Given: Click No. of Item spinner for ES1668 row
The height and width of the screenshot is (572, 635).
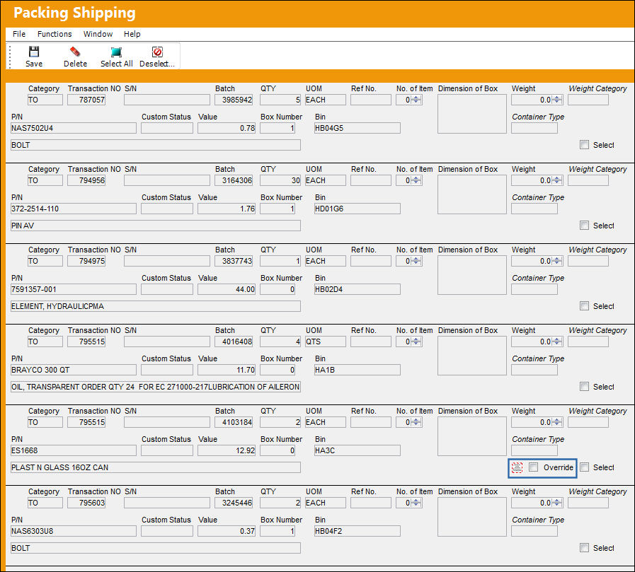Looking at the screenshot, I should tap(416, 422).
